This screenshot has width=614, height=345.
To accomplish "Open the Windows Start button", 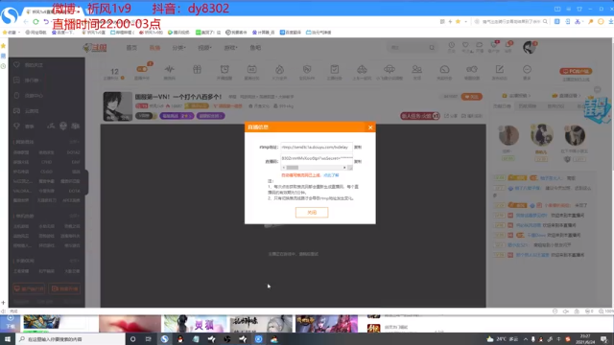I will (8, 339).
